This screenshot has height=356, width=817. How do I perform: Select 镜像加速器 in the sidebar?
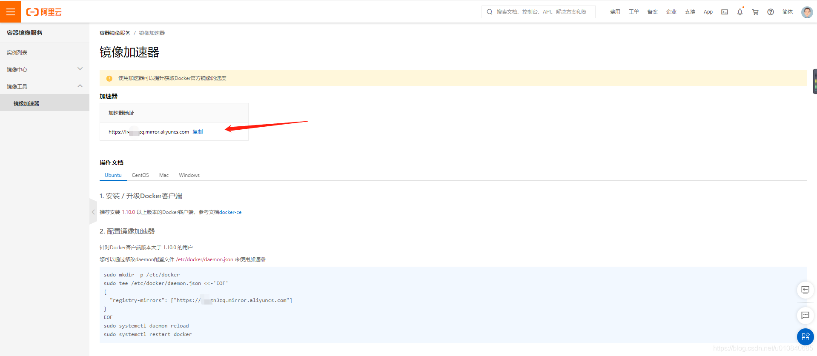coord(45,103)
